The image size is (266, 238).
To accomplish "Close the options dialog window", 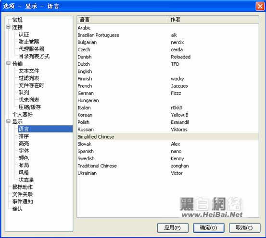I will (260, 6).
